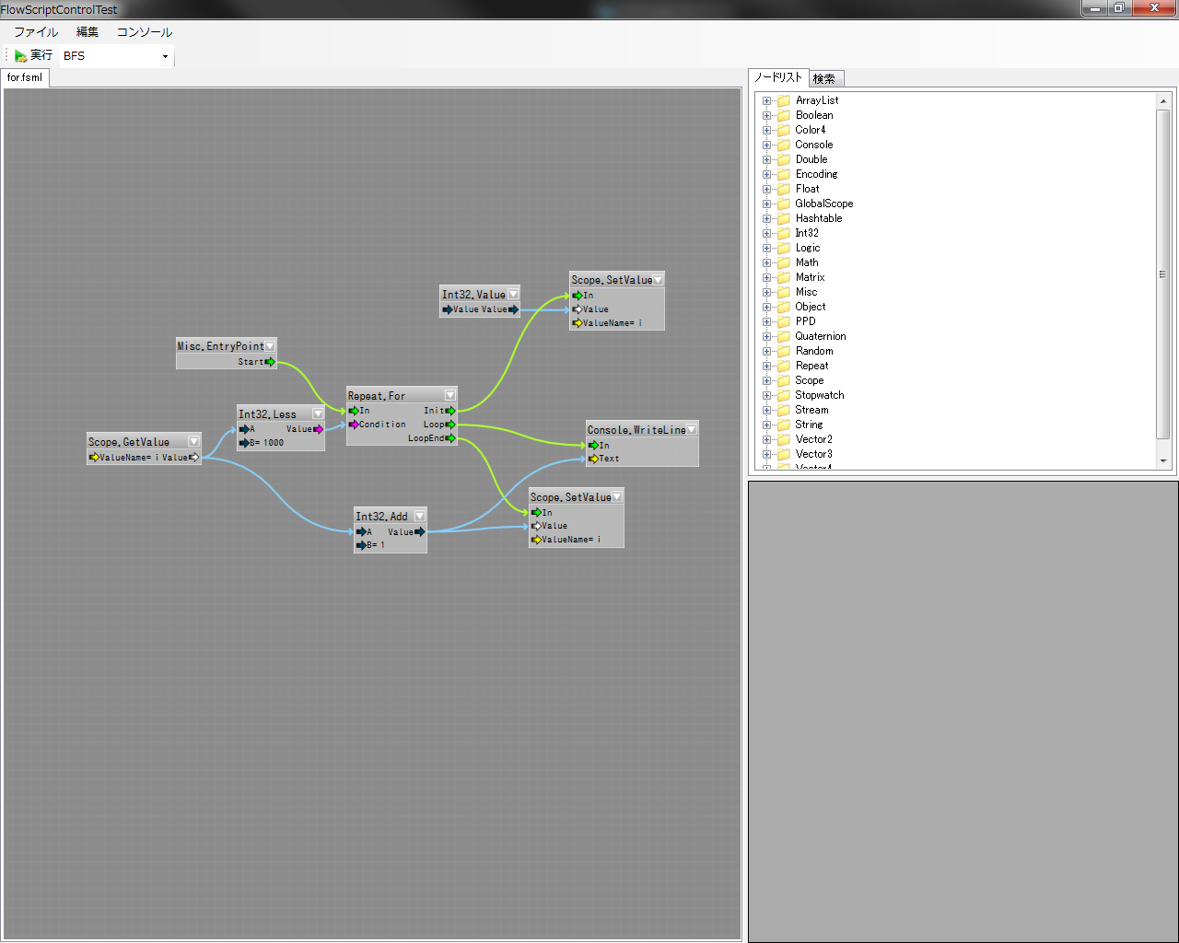Open the コンソール menu
This screenshot has width=1179, height=943.
tap(144, 32)
